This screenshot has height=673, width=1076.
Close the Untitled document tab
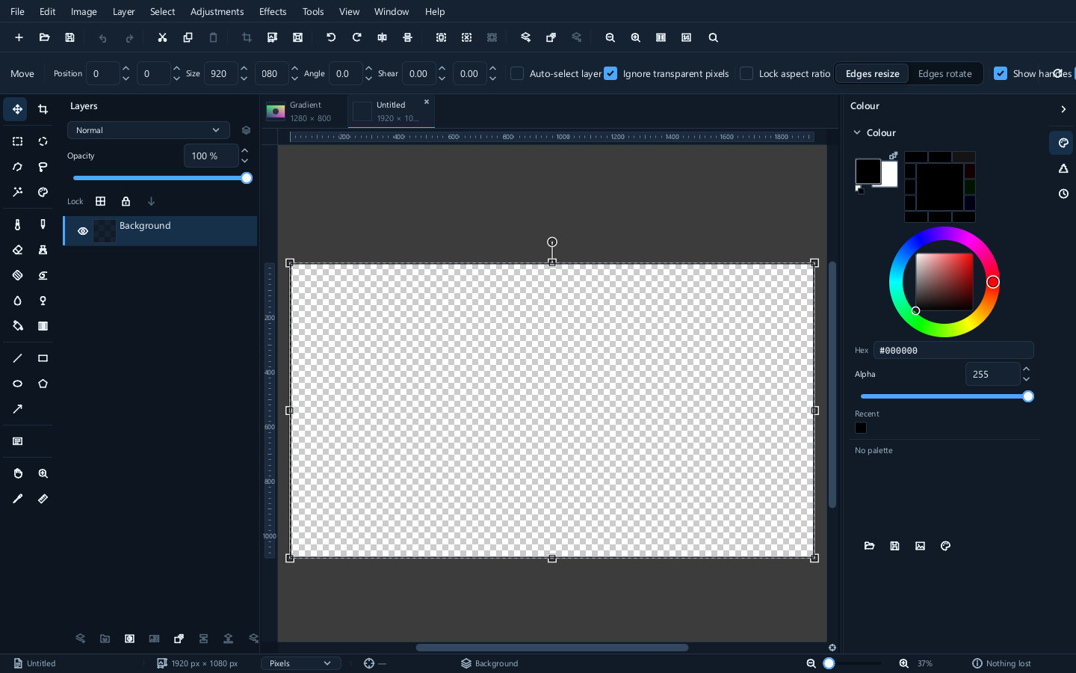coord(427,102)
